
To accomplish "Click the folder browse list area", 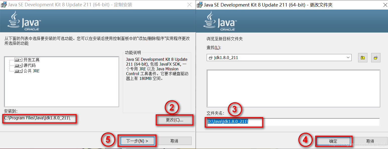I will click(293, 89).
